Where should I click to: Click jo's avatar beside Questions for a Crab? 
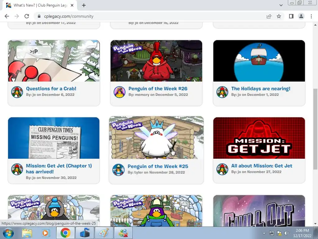(17, 92)
